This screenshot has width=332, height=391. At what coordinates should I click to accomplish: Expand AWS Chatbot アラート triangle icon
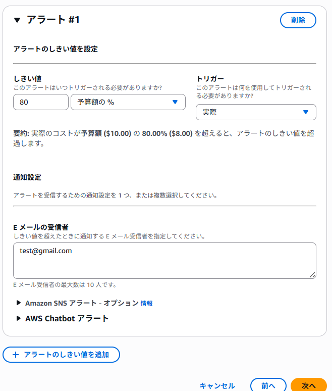point(18,318)
